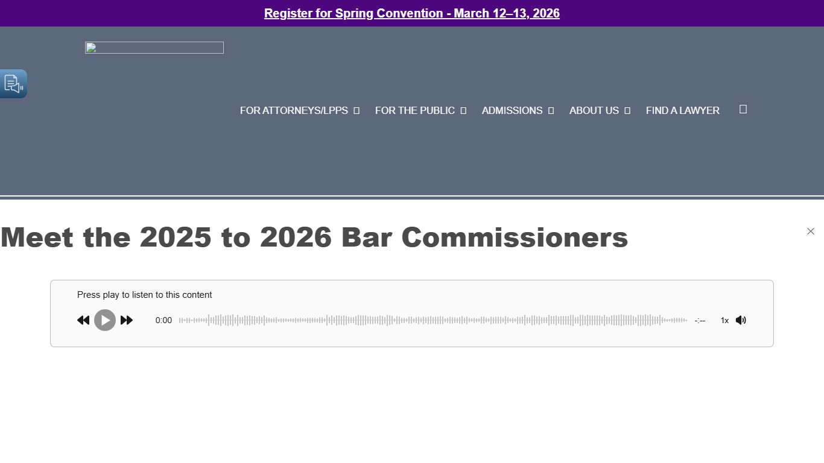Click the remaining time indicator
This screenshot has height=463, width=824.
tap(700, 320)
